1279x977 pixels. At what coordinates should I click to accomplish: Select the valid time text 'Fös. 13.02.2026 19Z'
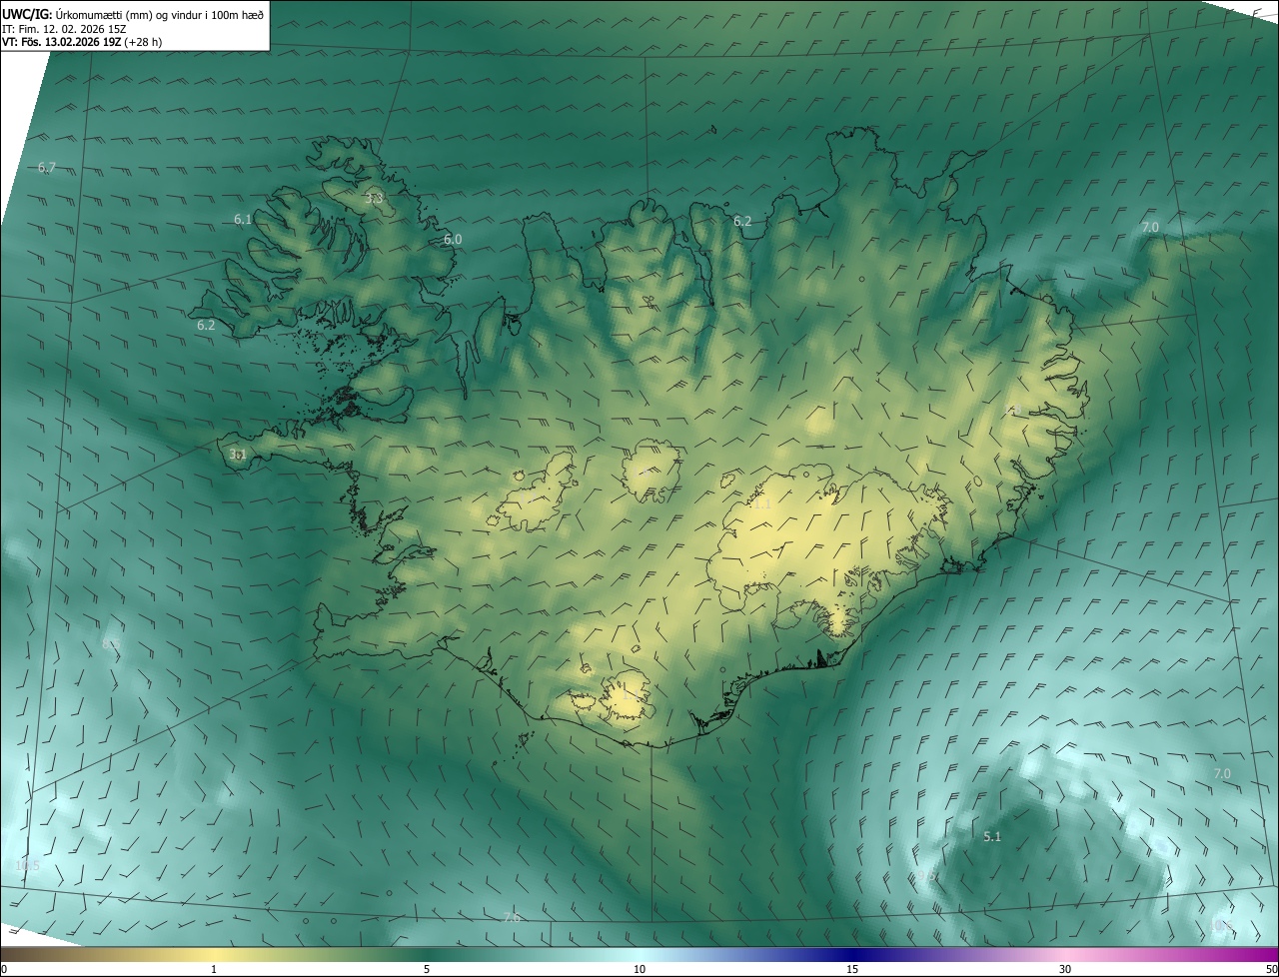tap(71, 42)
